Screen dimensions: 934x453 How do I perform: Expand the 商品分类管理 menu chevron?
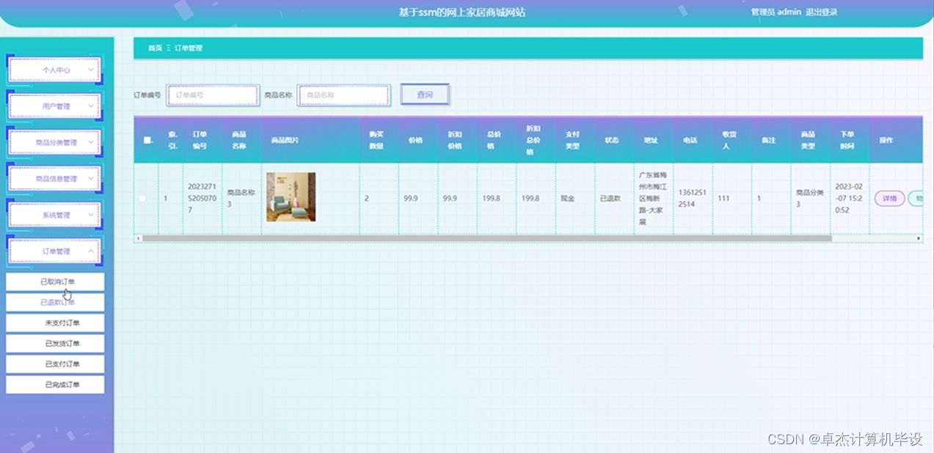91,142
